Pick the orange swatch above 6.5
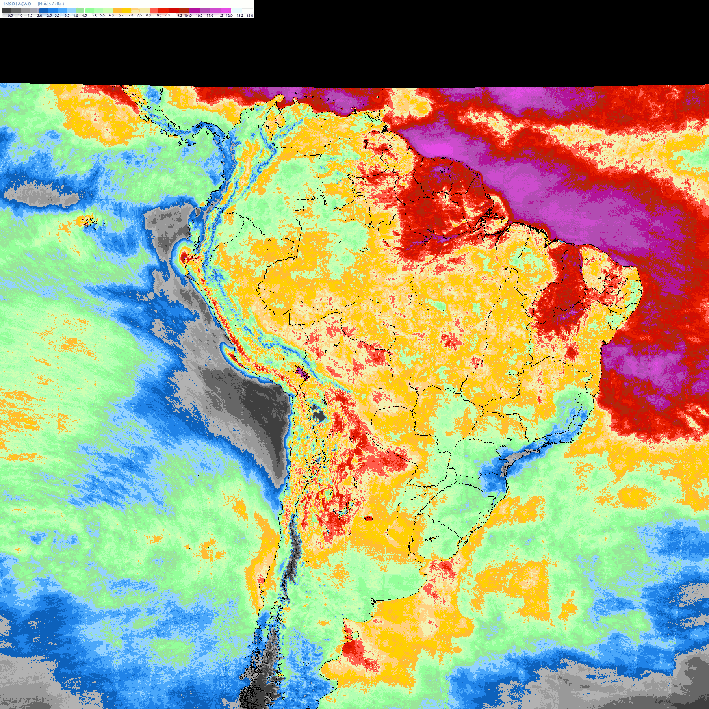This screenshot has height=709, width=709. tap(117, 11)
